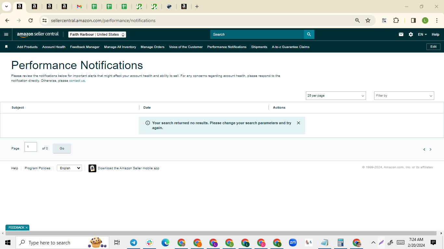Switch to the Gmail tab

click(x=79, y=6)
